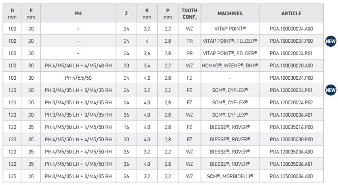This screenshot has height=185, width=338.
Task: Click the TOOTH CONF. column header
Action: [190, 13]
